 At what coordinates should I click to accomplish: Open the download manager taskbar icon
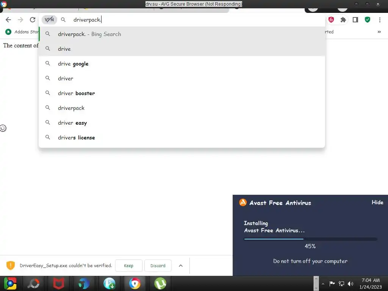tap(110, 283)
